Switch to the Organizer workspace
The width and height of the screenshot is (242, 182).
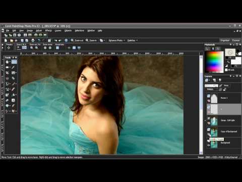pyautogui.click(x=225, y=40)
